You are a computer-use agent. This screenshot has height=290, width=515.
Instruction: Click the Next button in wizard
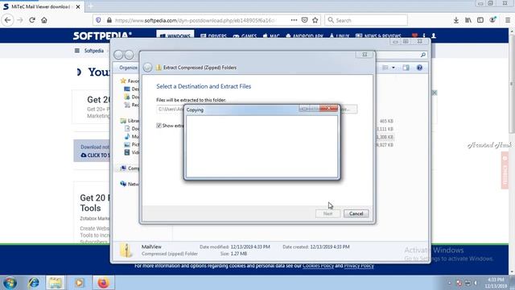click(x=328, y=213)
